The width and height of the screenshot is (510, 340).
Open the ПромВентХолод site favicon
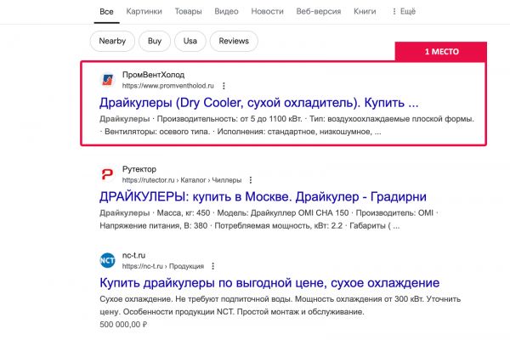(107, 80)
